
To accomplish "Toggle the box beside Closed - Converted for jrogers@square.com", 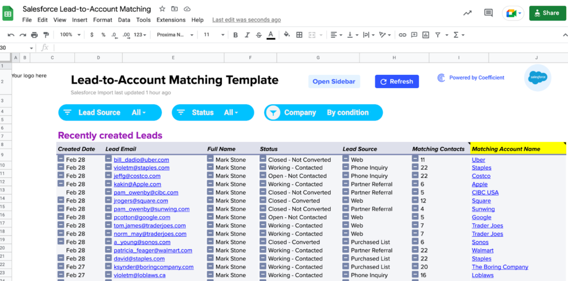I will (x=263, y=200).
